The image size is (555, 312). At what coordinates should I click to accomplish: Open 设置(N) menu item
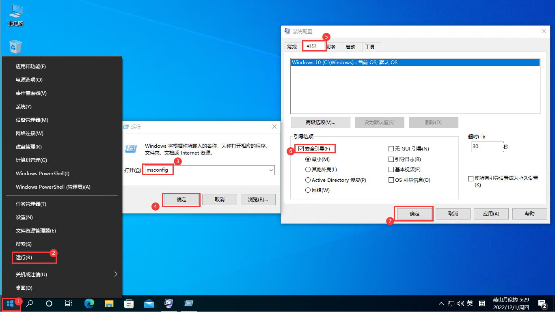tap(62, 217)
